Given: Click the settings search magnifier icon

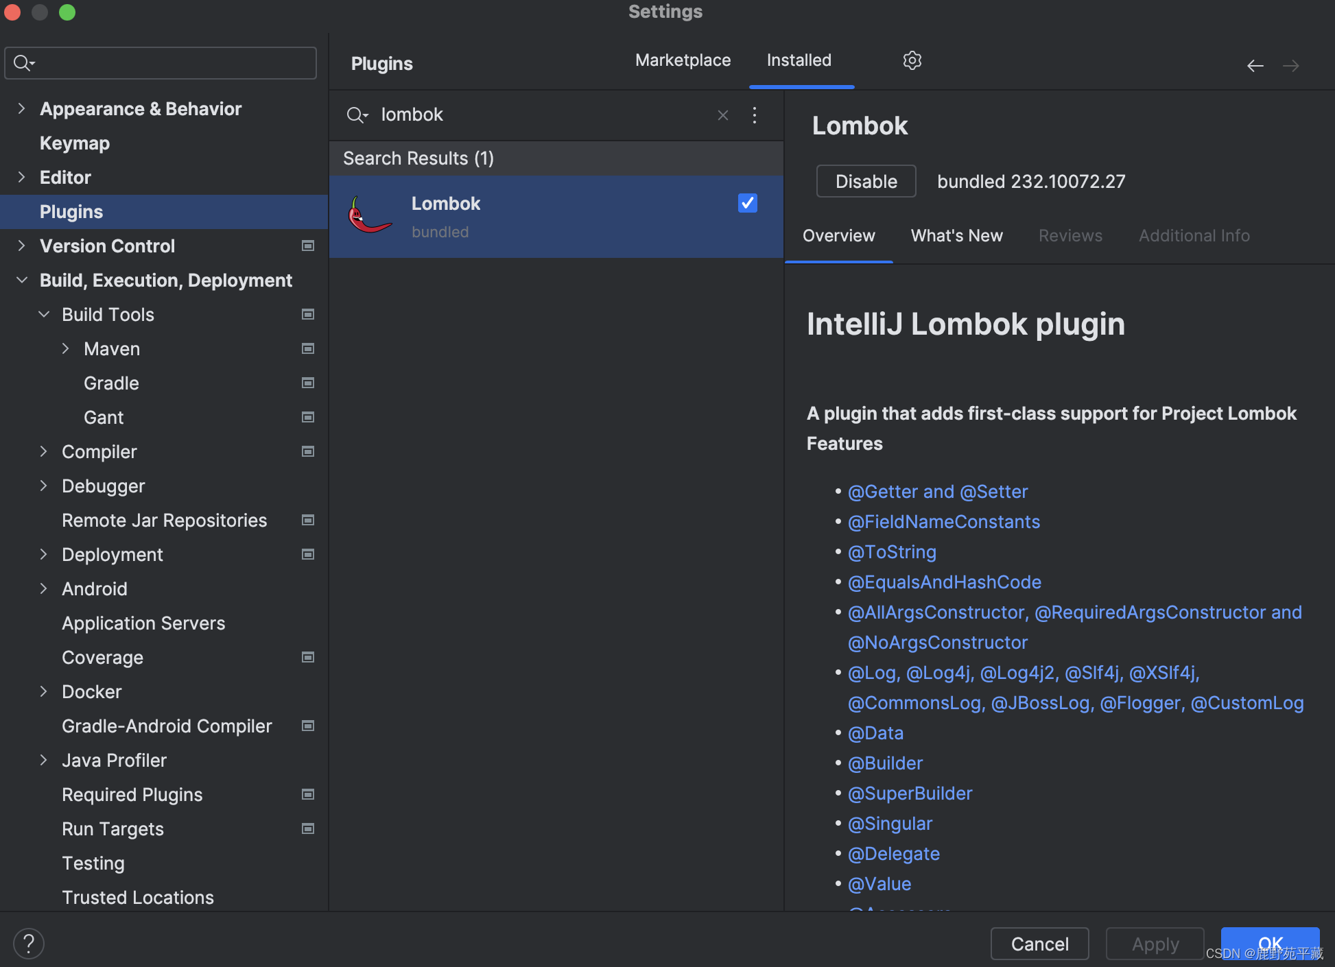Looking at the screenshot, I should [24, 63].
